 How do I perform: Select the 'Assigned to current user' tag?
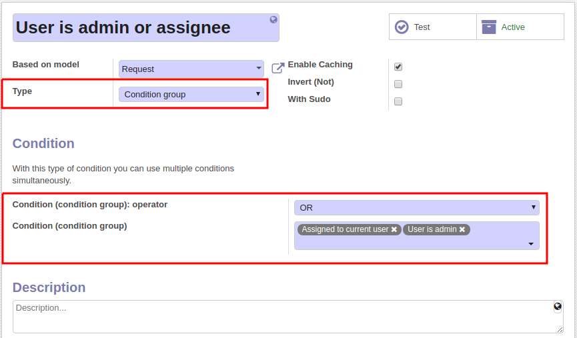(345, 229)
